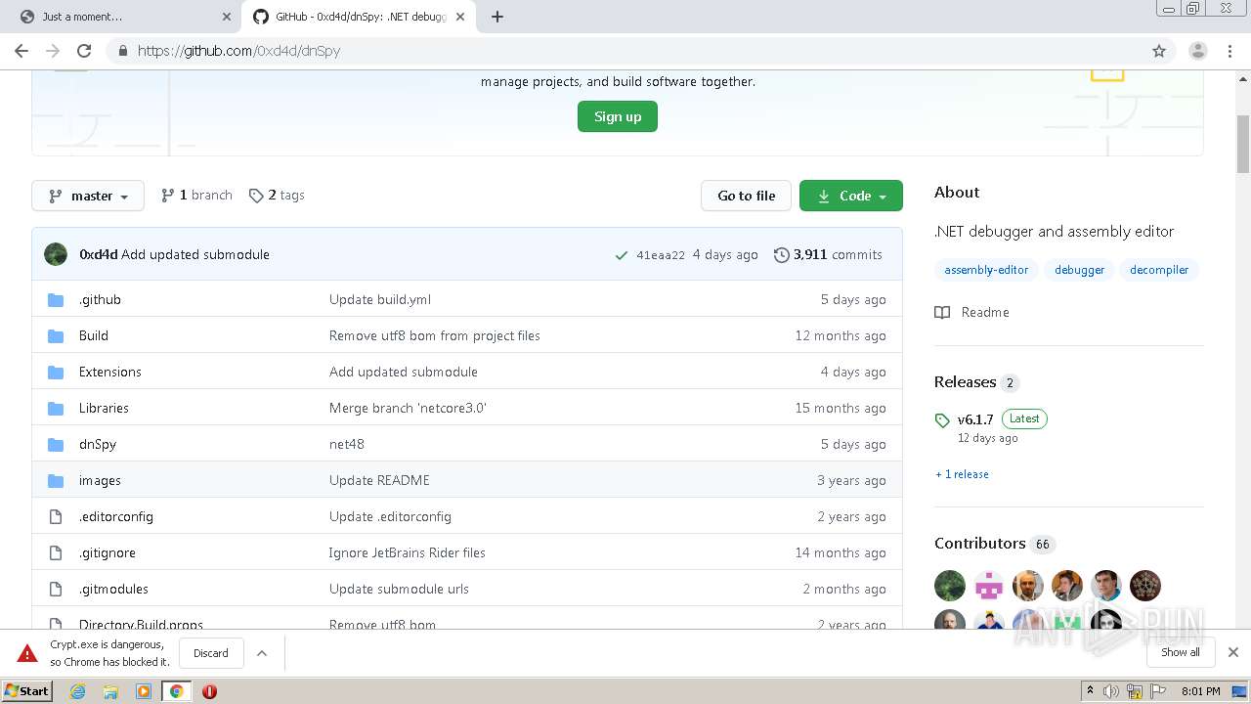Open 'Remove utf8 bom from project files' commit
This screenshot has height=704, width=1251.
coord(435,335)
